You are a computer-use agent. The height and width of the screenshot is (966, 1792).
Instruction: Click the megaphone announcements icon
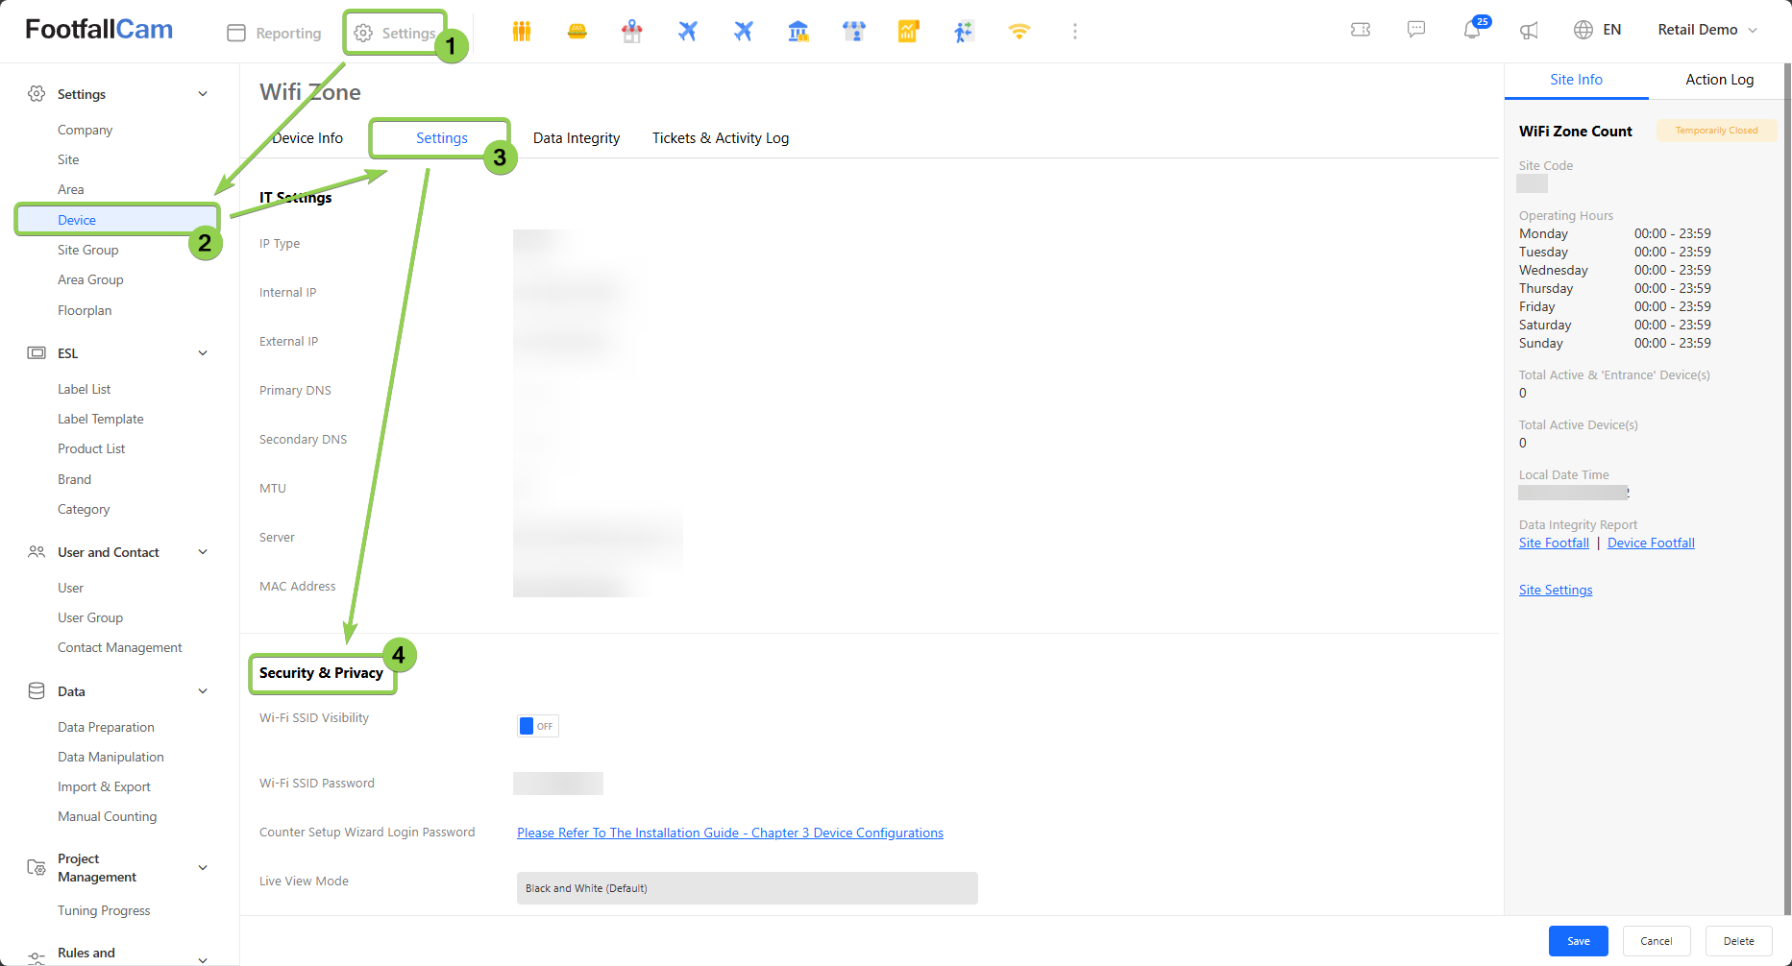coord(1528,31)
